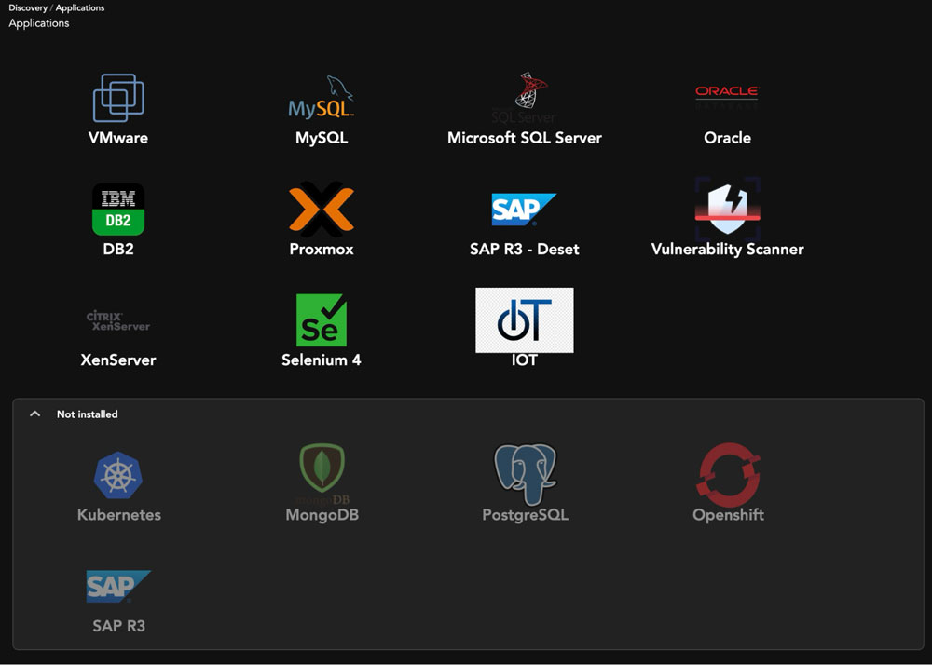
Task: Click the 'MongoDB' label text
Action: 322,514
